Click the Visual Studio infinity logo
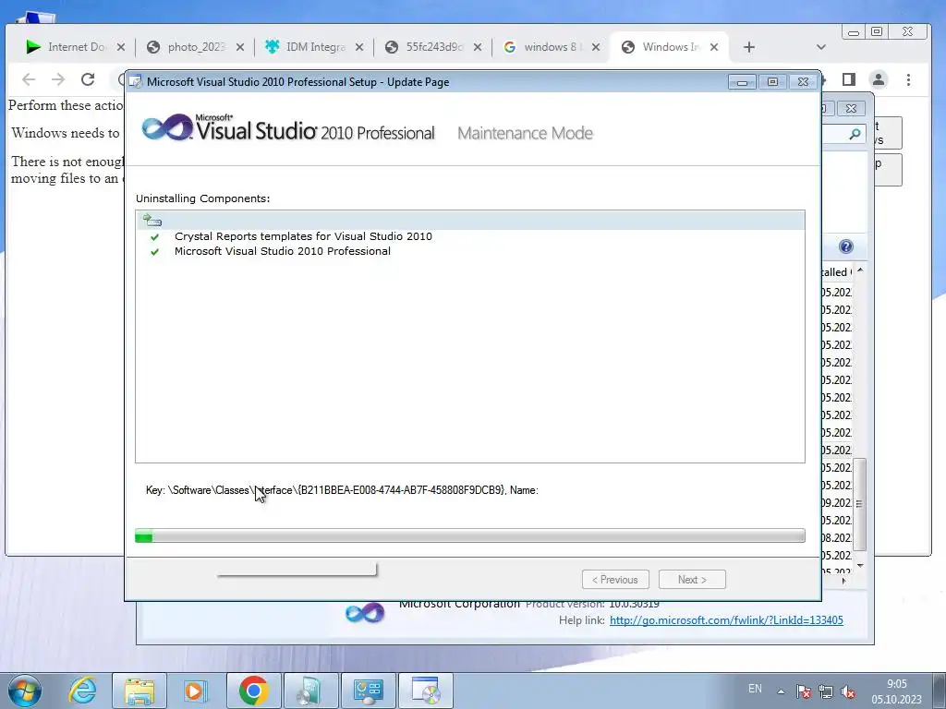 [x=167, y=127]
